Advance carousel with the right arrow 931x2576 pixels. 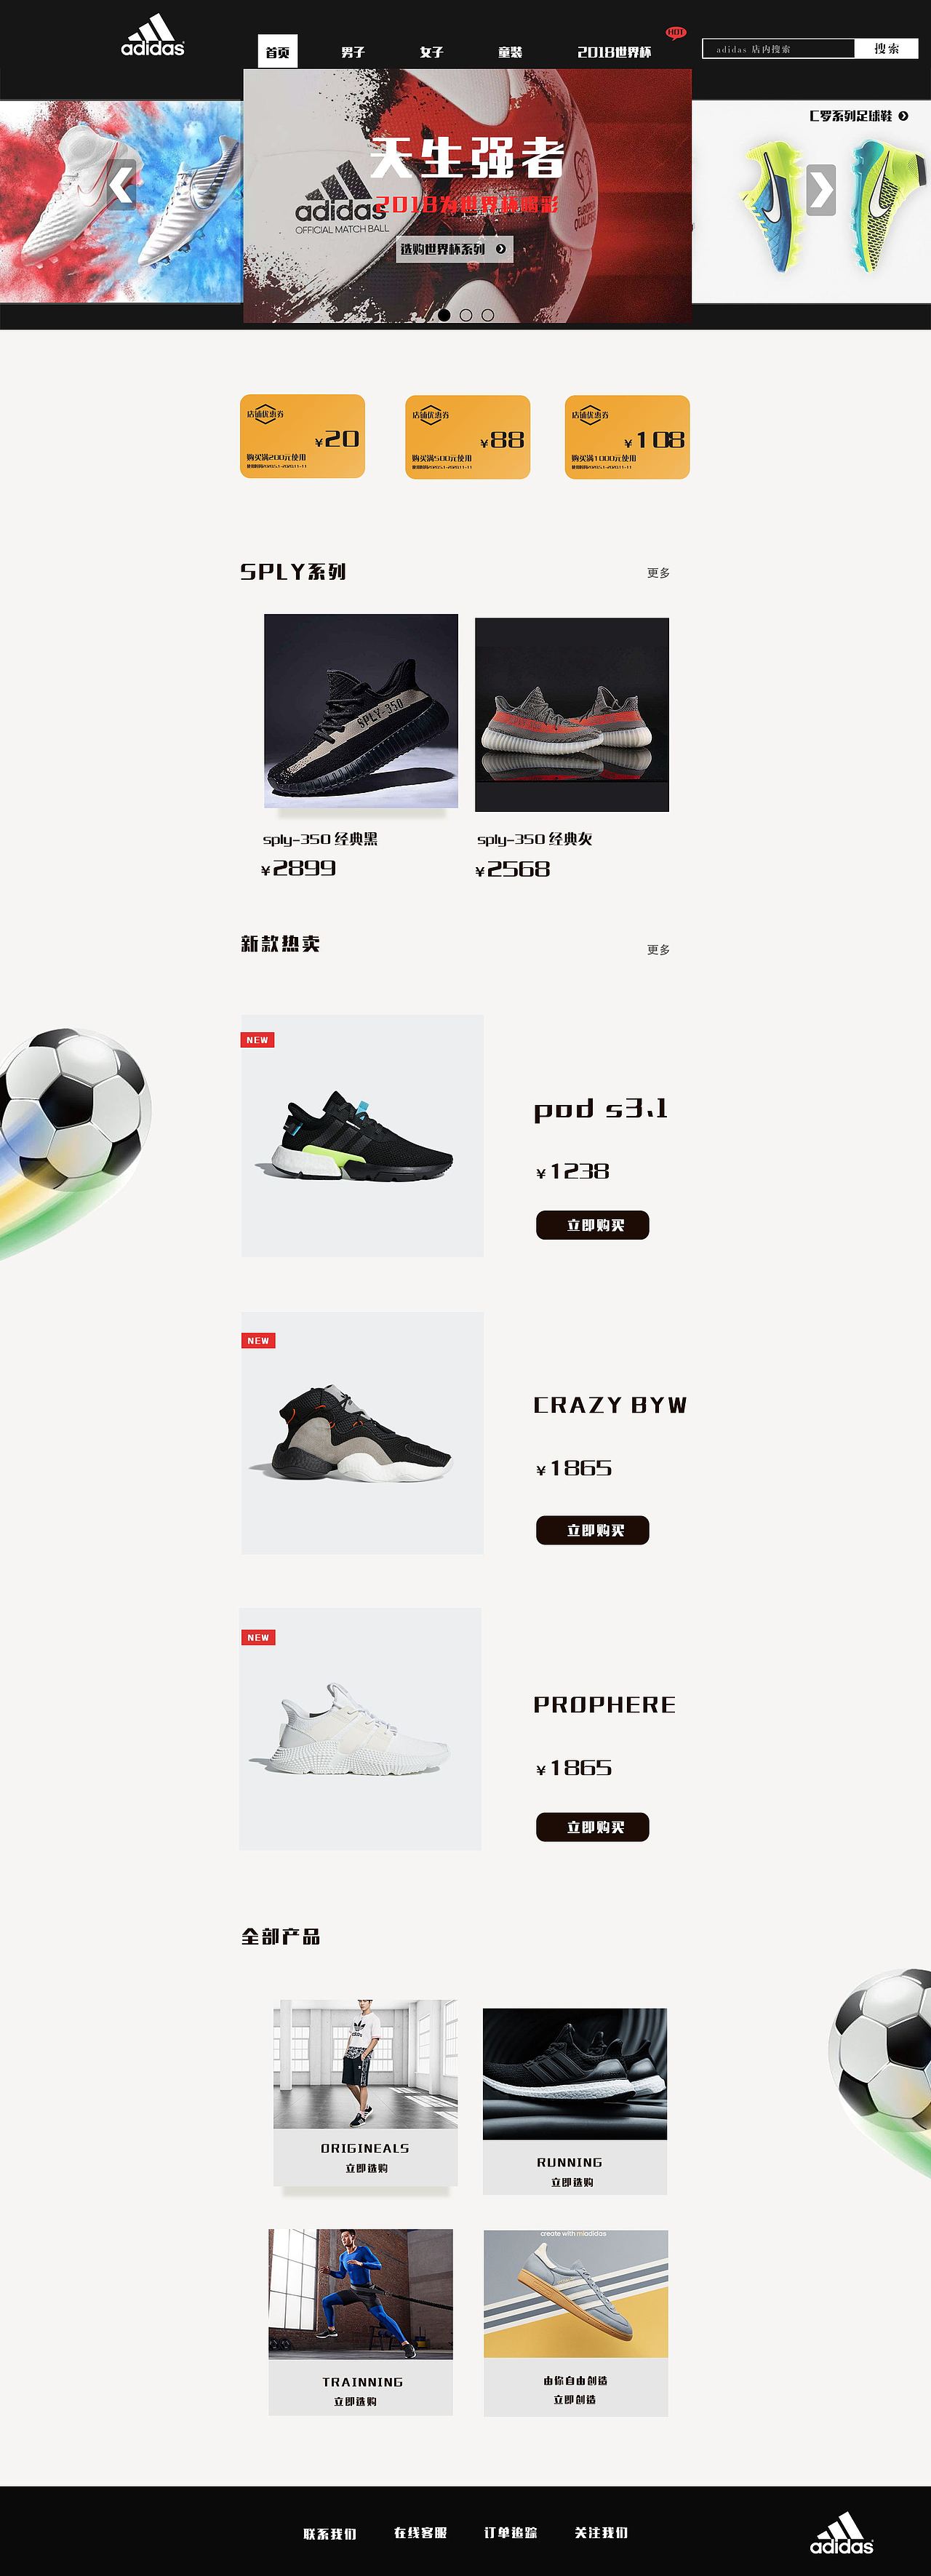pos(821,190)
